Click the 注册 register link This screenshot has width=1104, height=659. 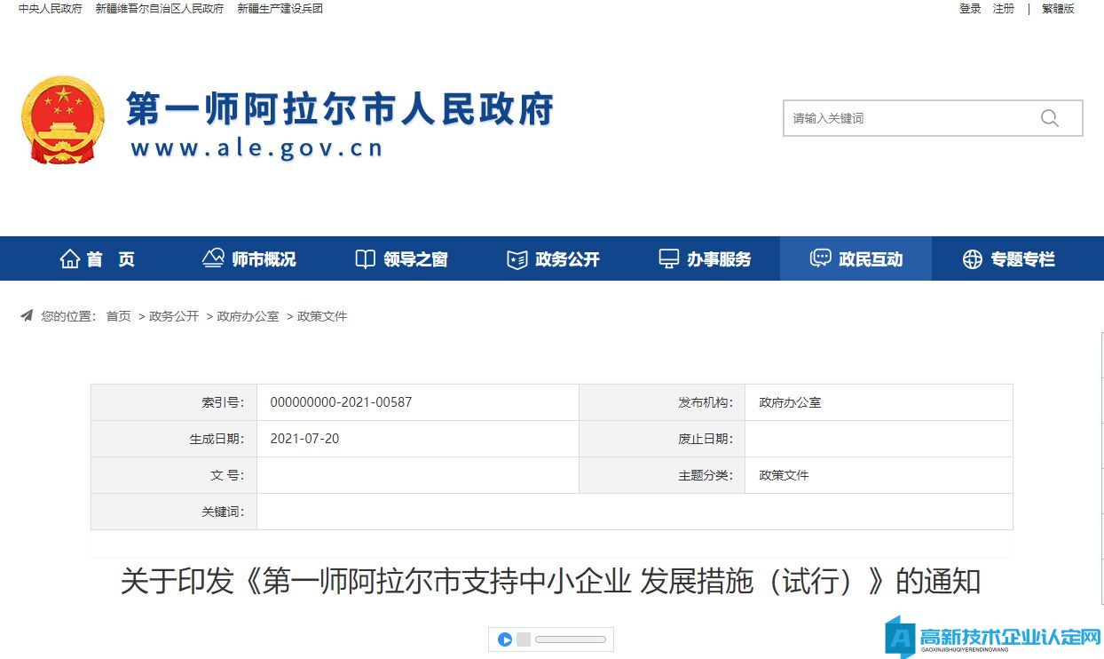point(1004,9)
